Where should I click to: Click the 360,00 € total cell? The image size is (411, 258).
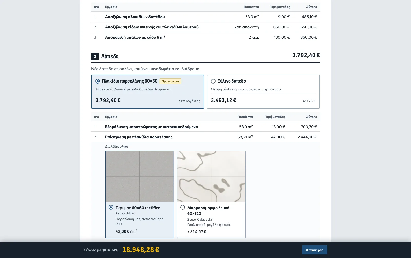309,37
